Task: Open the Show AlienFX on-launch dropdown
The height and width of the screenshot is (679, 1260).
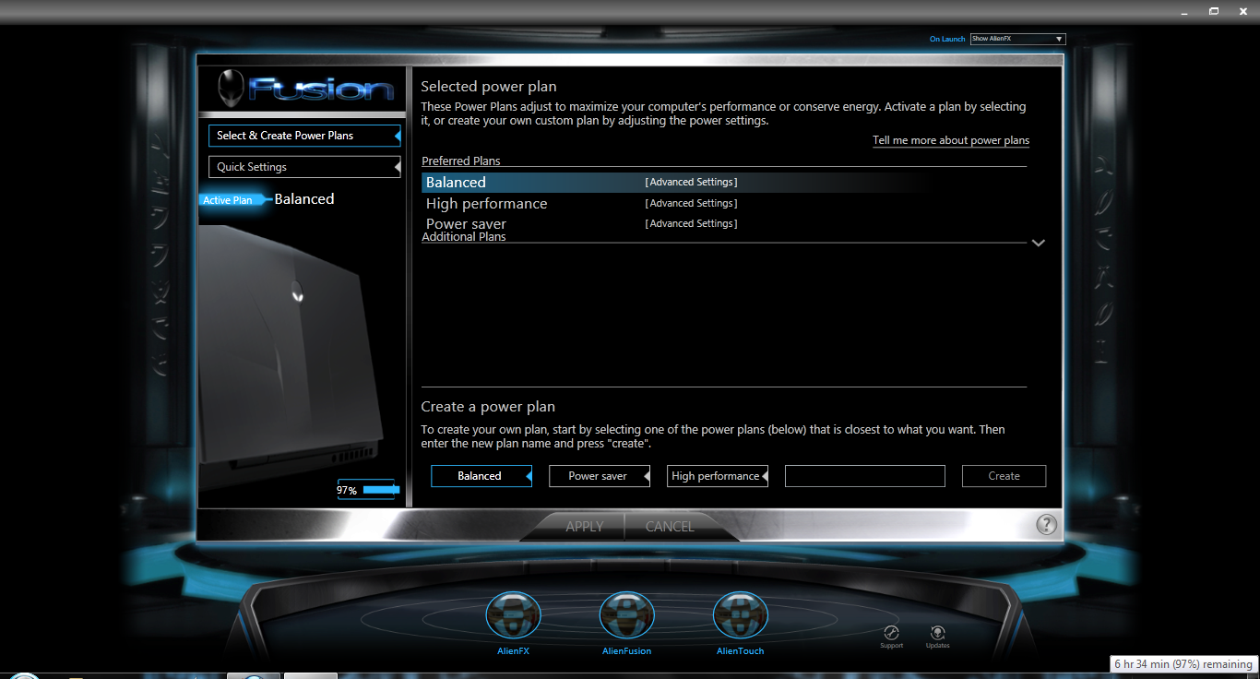Action: (x=1017, y=39)
